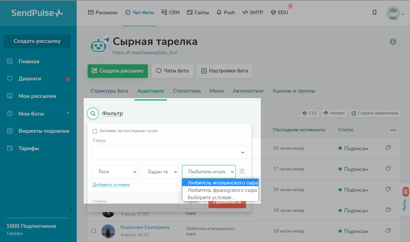Click Создать переменную button
Viewport: 410px width, 242px height.
coord(375,113)
